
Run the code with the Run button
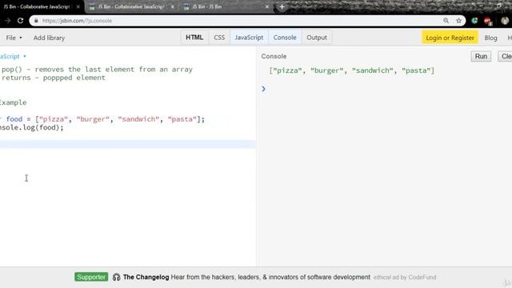pyautogui.click(x=481, y=56)
